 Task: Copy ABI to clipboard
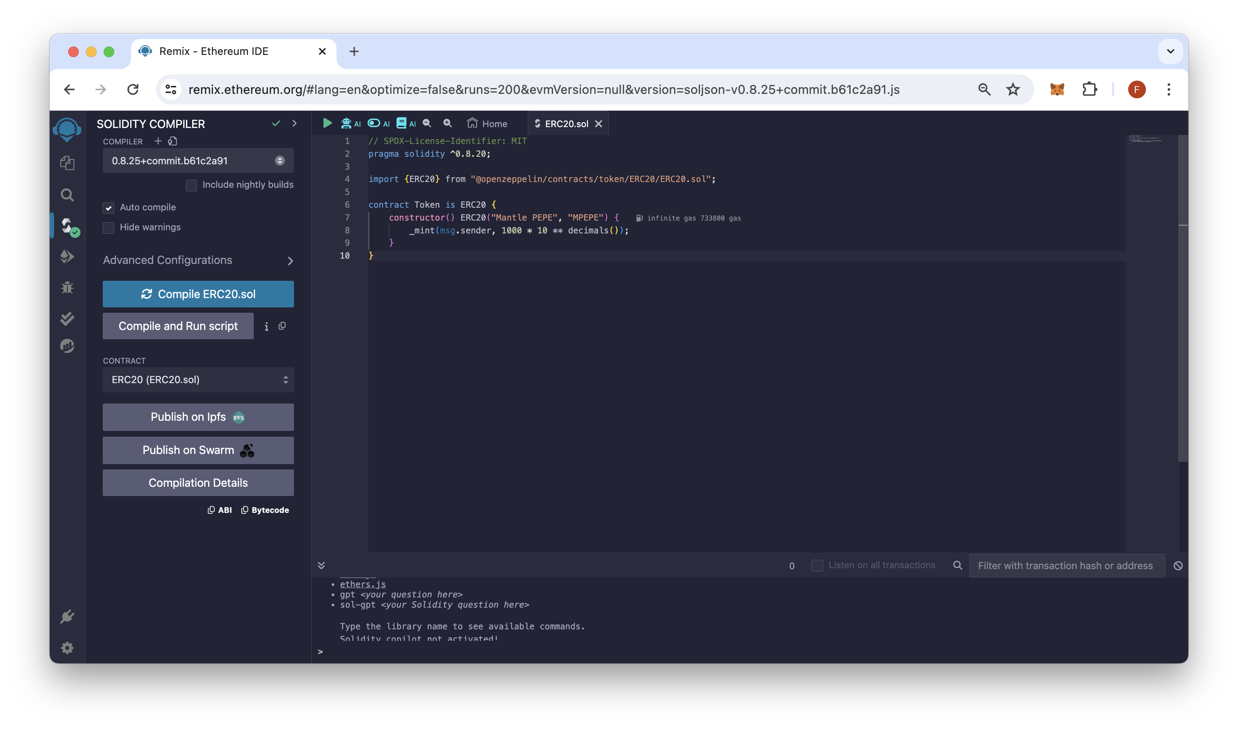tap(220, 510)
